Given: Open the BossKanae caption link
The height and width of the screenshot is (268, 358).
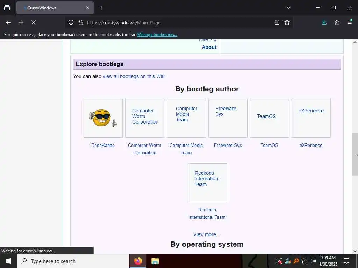Looking at the screenshot, I should (x=103, y=146).
